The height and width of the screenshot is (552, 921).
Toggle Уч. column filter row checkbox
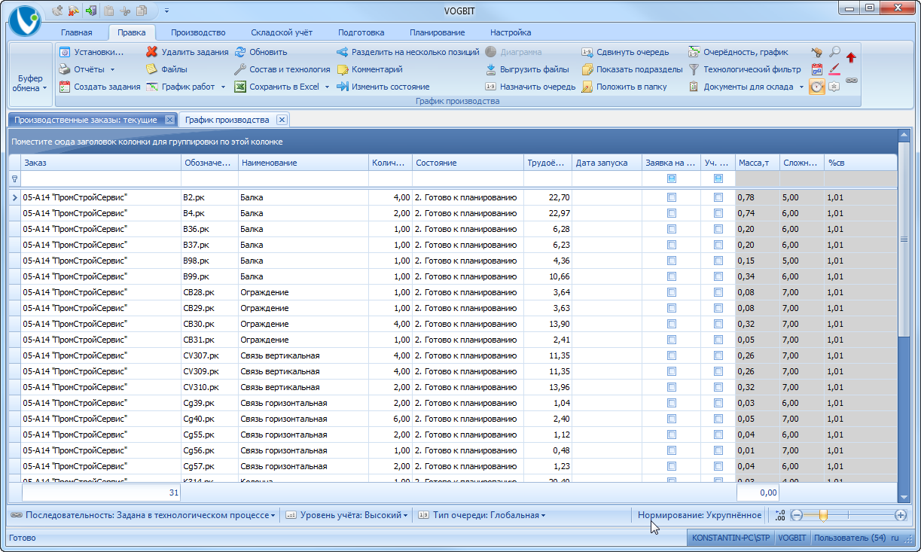718,178
